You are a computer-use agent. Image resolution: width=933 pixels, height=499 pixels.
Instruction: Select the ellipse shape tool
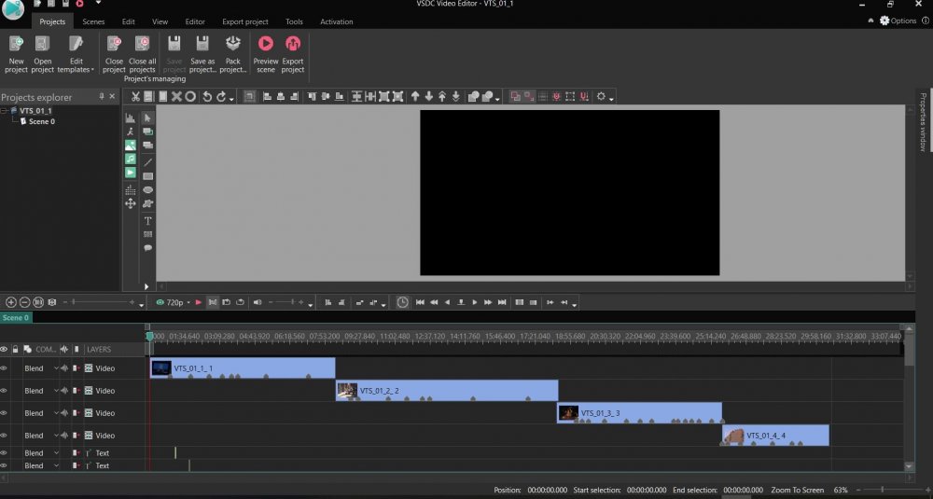(147, 189)
